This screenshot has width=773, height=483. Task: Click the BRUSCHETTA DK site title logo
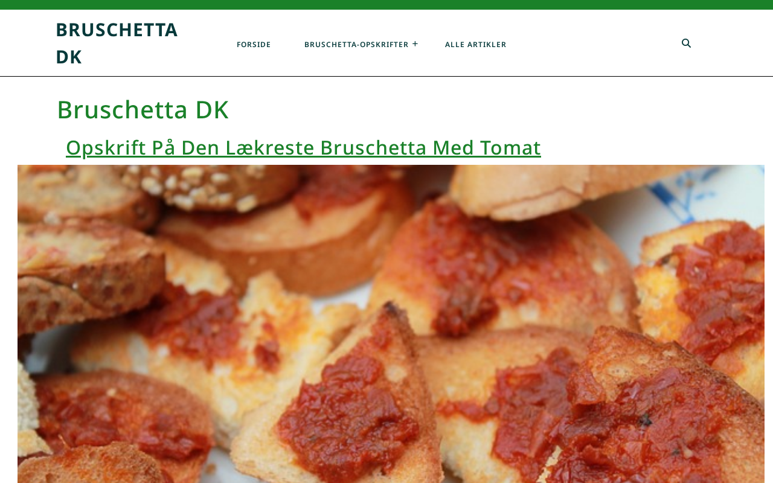pos(117,43)
